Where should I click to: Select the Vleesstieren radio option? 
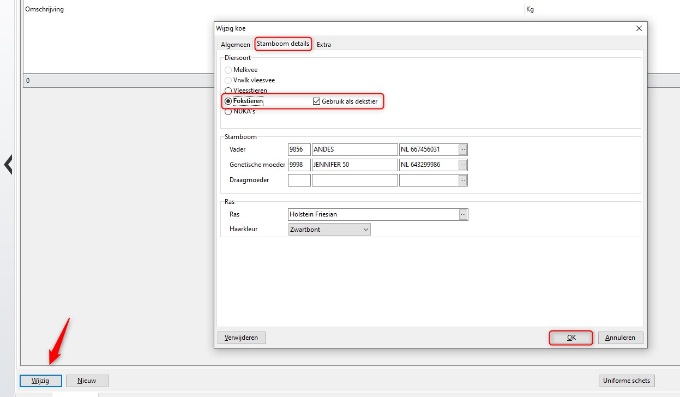click(228, 91)
